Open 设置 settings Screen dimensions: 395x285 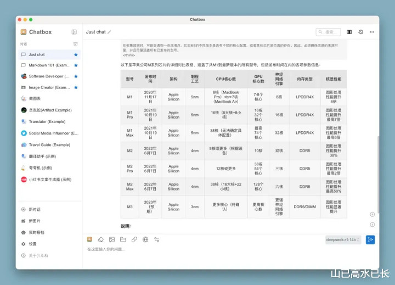[49, 244]
